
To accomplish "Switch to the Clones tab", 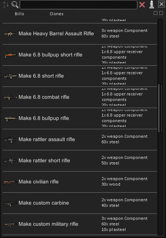I will (x=56, y=14).
